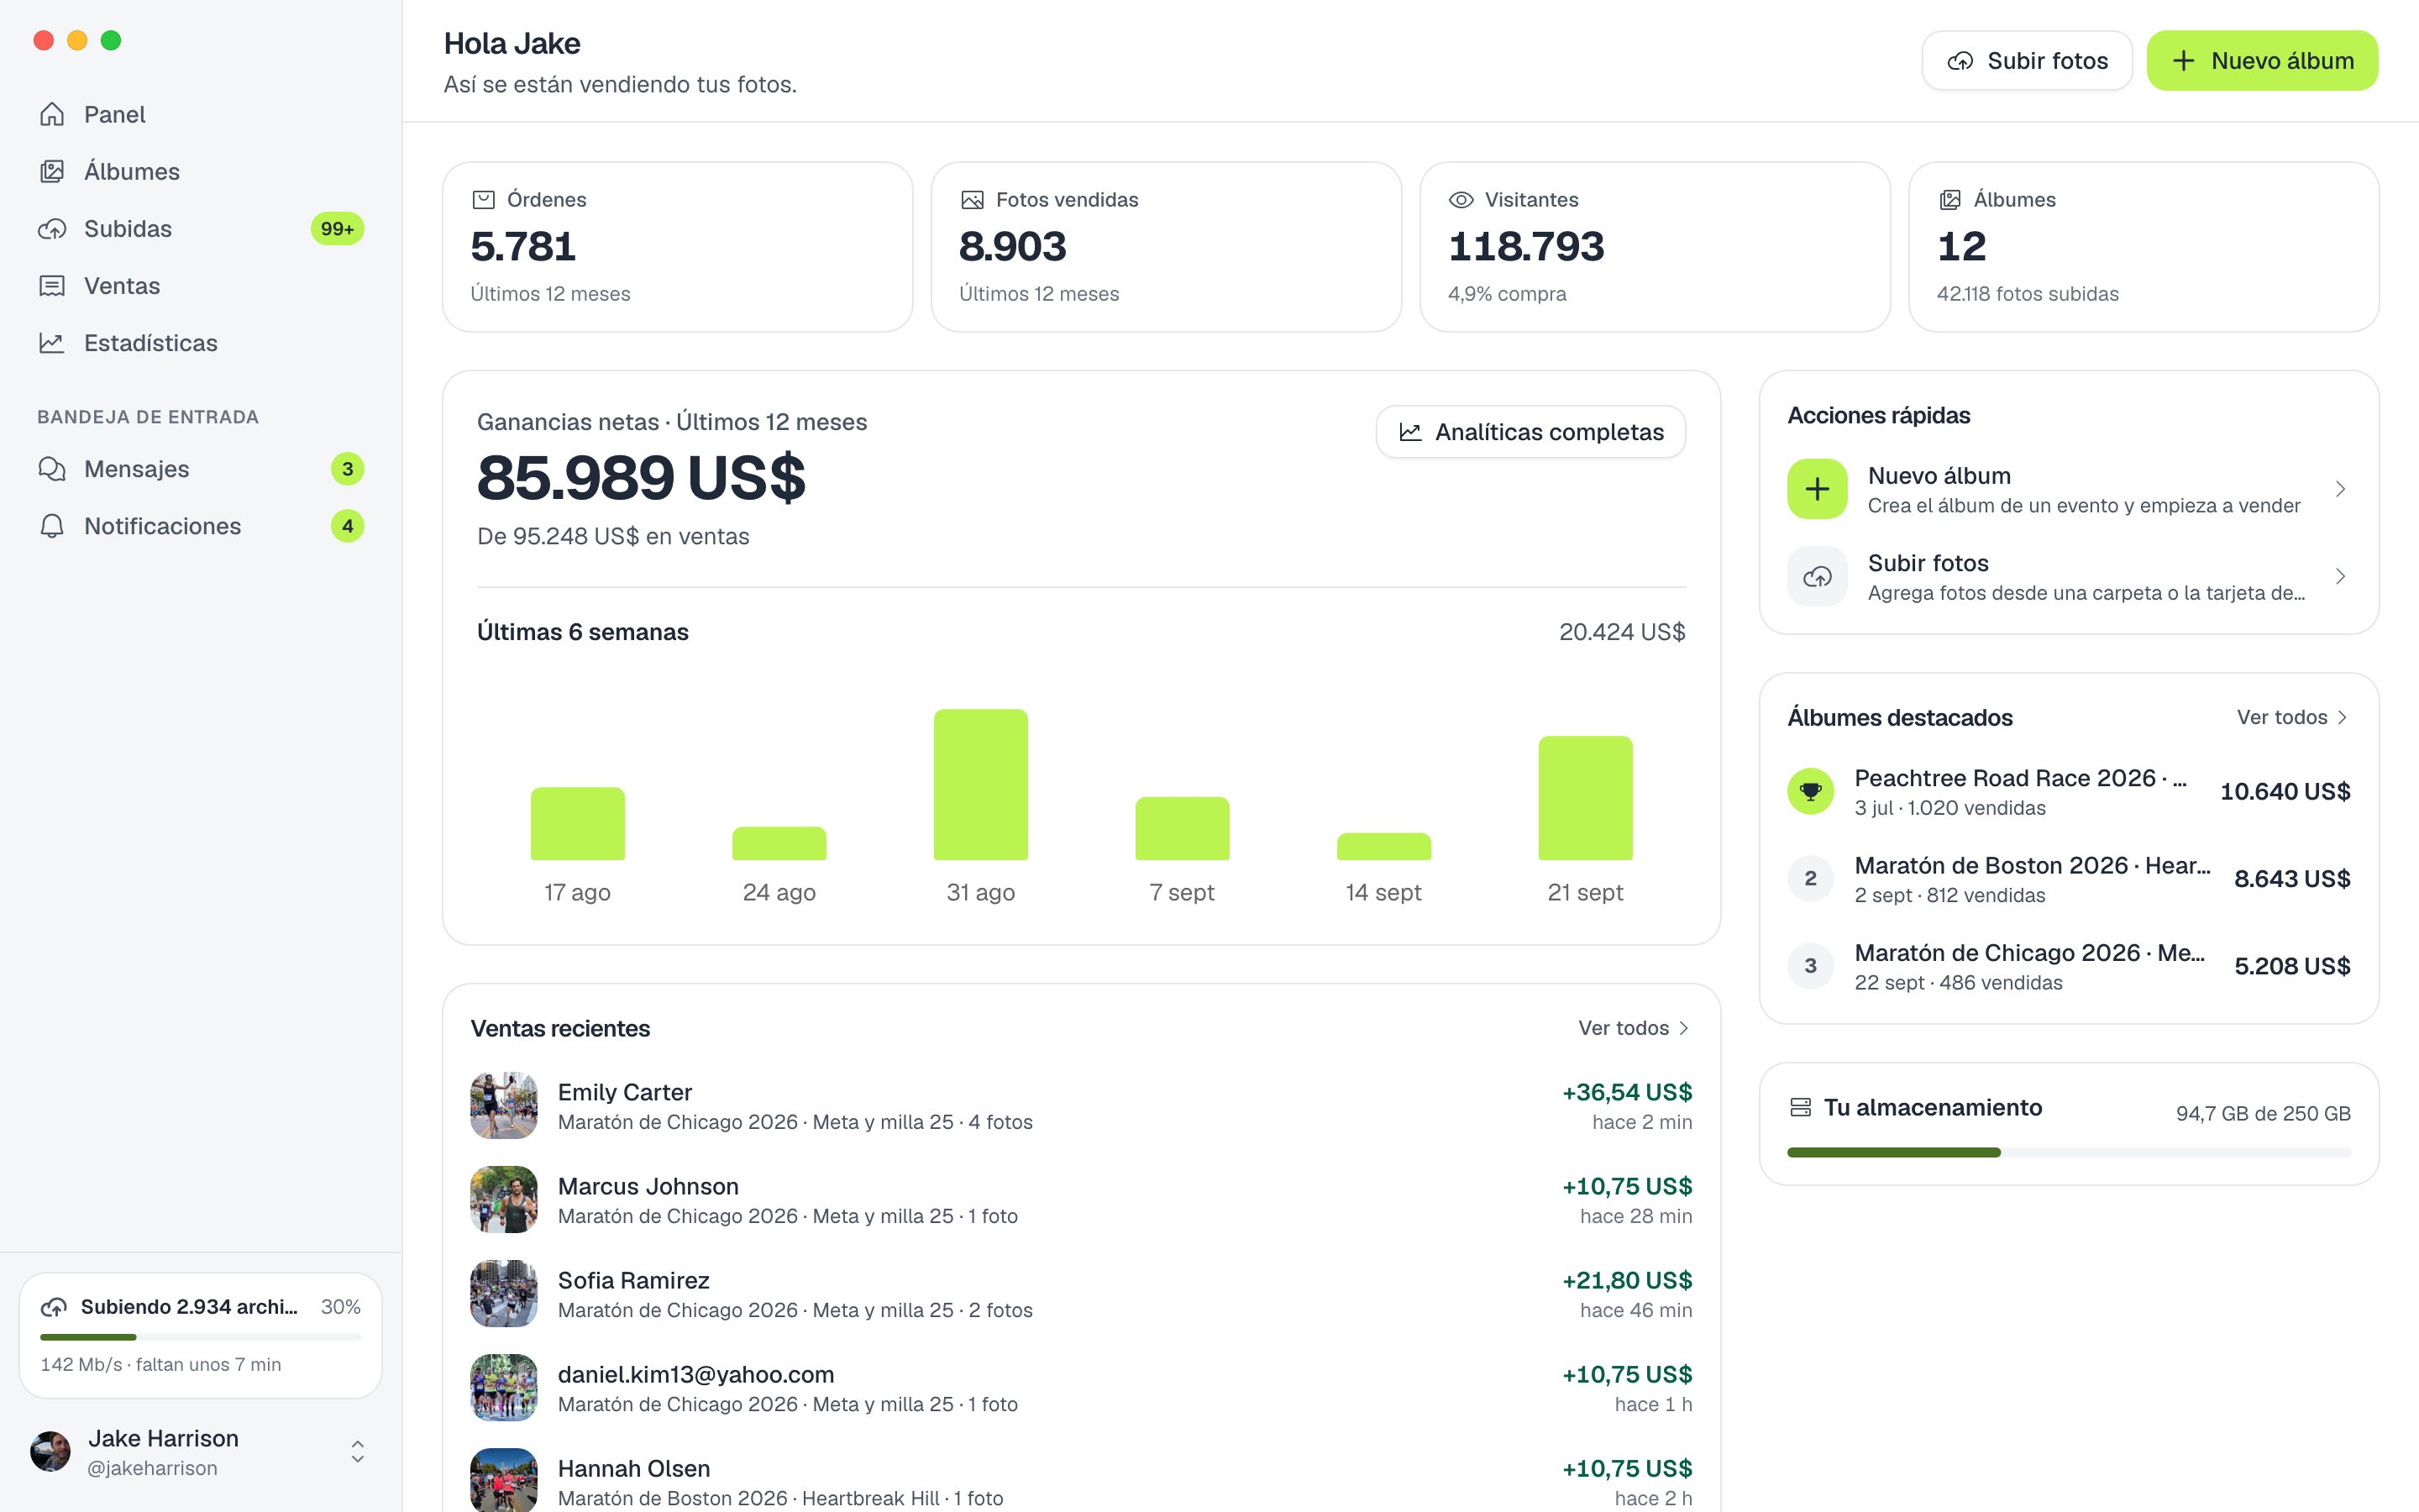Select the Estadísticas chart icon
Image resolution: width=2419 pixels, height=1512 pixels.
pyautogui.click(x=52, y=343)
